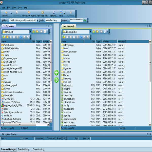Click the view-file icon in local toolbar
152x152 pixels.
pos(11,37)
